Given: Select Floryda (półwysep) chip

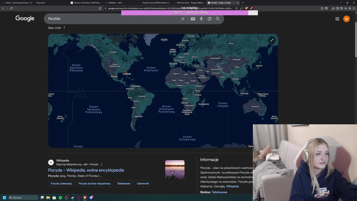Looking at the screenshot, I should coord(61,183).
